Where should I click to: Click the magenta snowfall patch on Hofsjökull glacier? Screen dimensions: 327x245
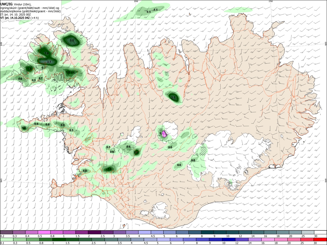click(x=165, y=134)
